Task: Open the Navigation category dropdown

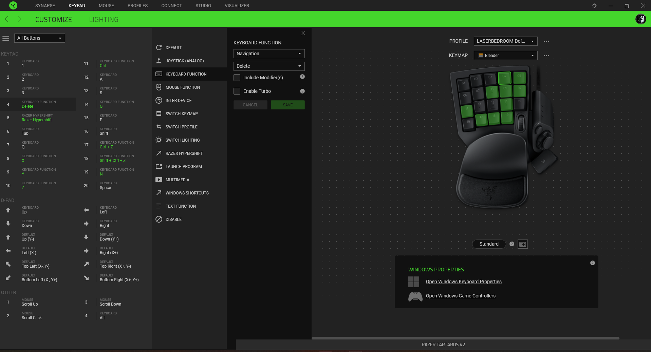Action: pos(269,54)
